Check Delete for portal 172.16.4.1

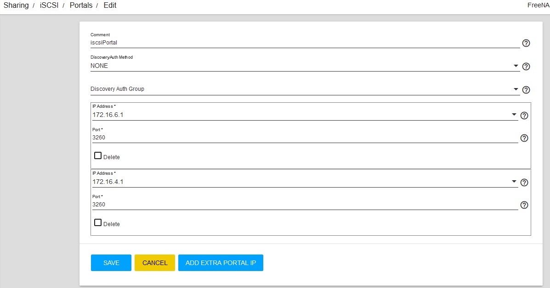click(98, 222)
